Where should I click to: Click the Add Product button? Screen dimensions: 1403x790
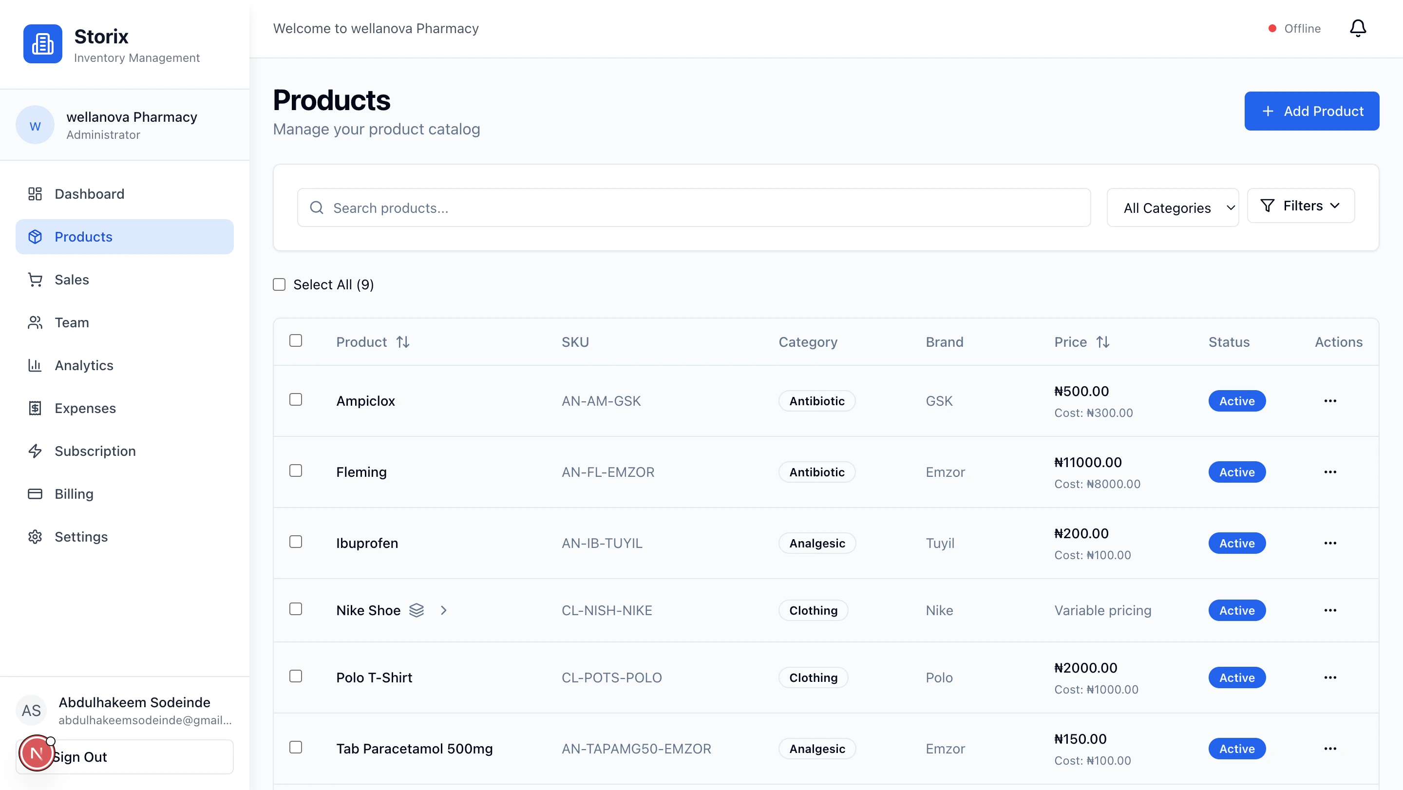[1311, 111]
